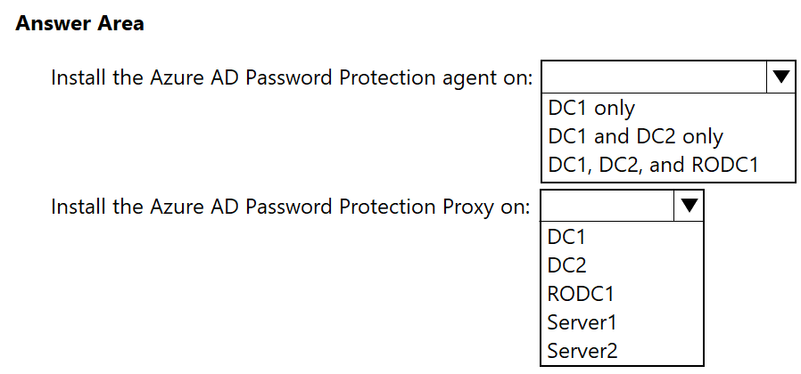The width and height of the screenshot is (801, 374).
Task: Open the Password Protection agent dropdown arrow
Action: click(x=780, y=78)
